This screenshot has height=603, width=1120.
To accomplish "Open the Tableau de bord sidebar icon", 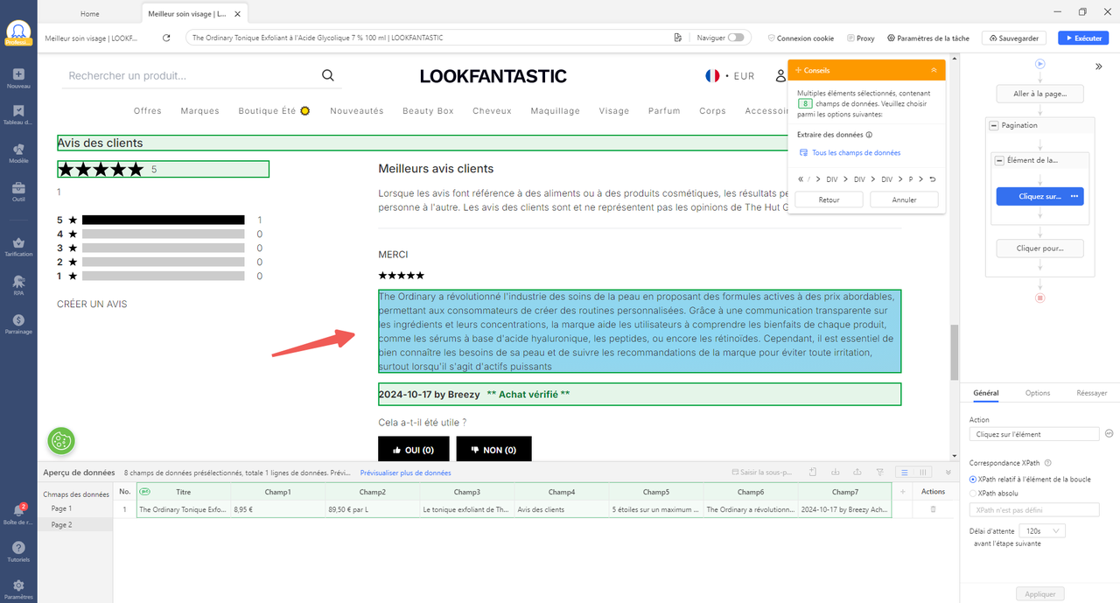I will pyautogui.click(x=18, y=116).
